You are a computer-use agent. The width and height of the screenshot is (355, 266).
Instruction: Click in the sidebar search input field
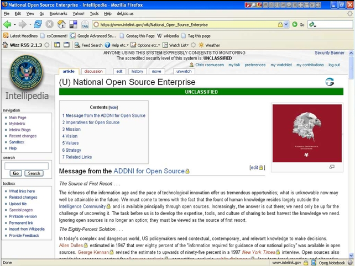pos(27,166)
